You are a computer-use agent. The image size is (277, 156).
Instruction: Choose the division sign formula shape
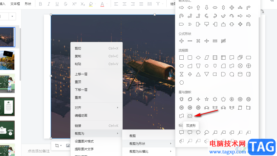click(x=207, y=41)
